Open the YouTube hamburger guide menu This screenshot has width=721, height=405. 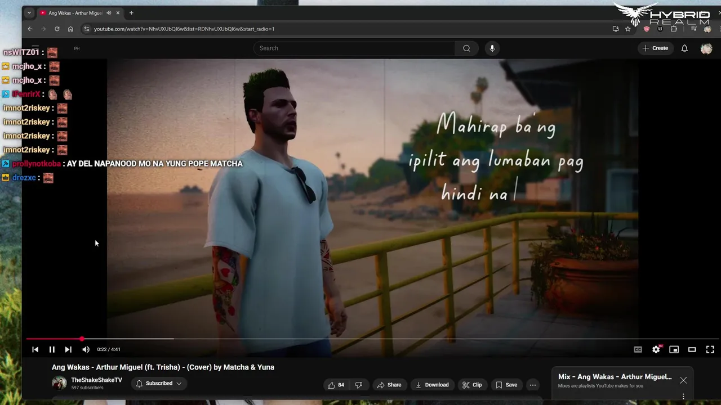point(35,48)
